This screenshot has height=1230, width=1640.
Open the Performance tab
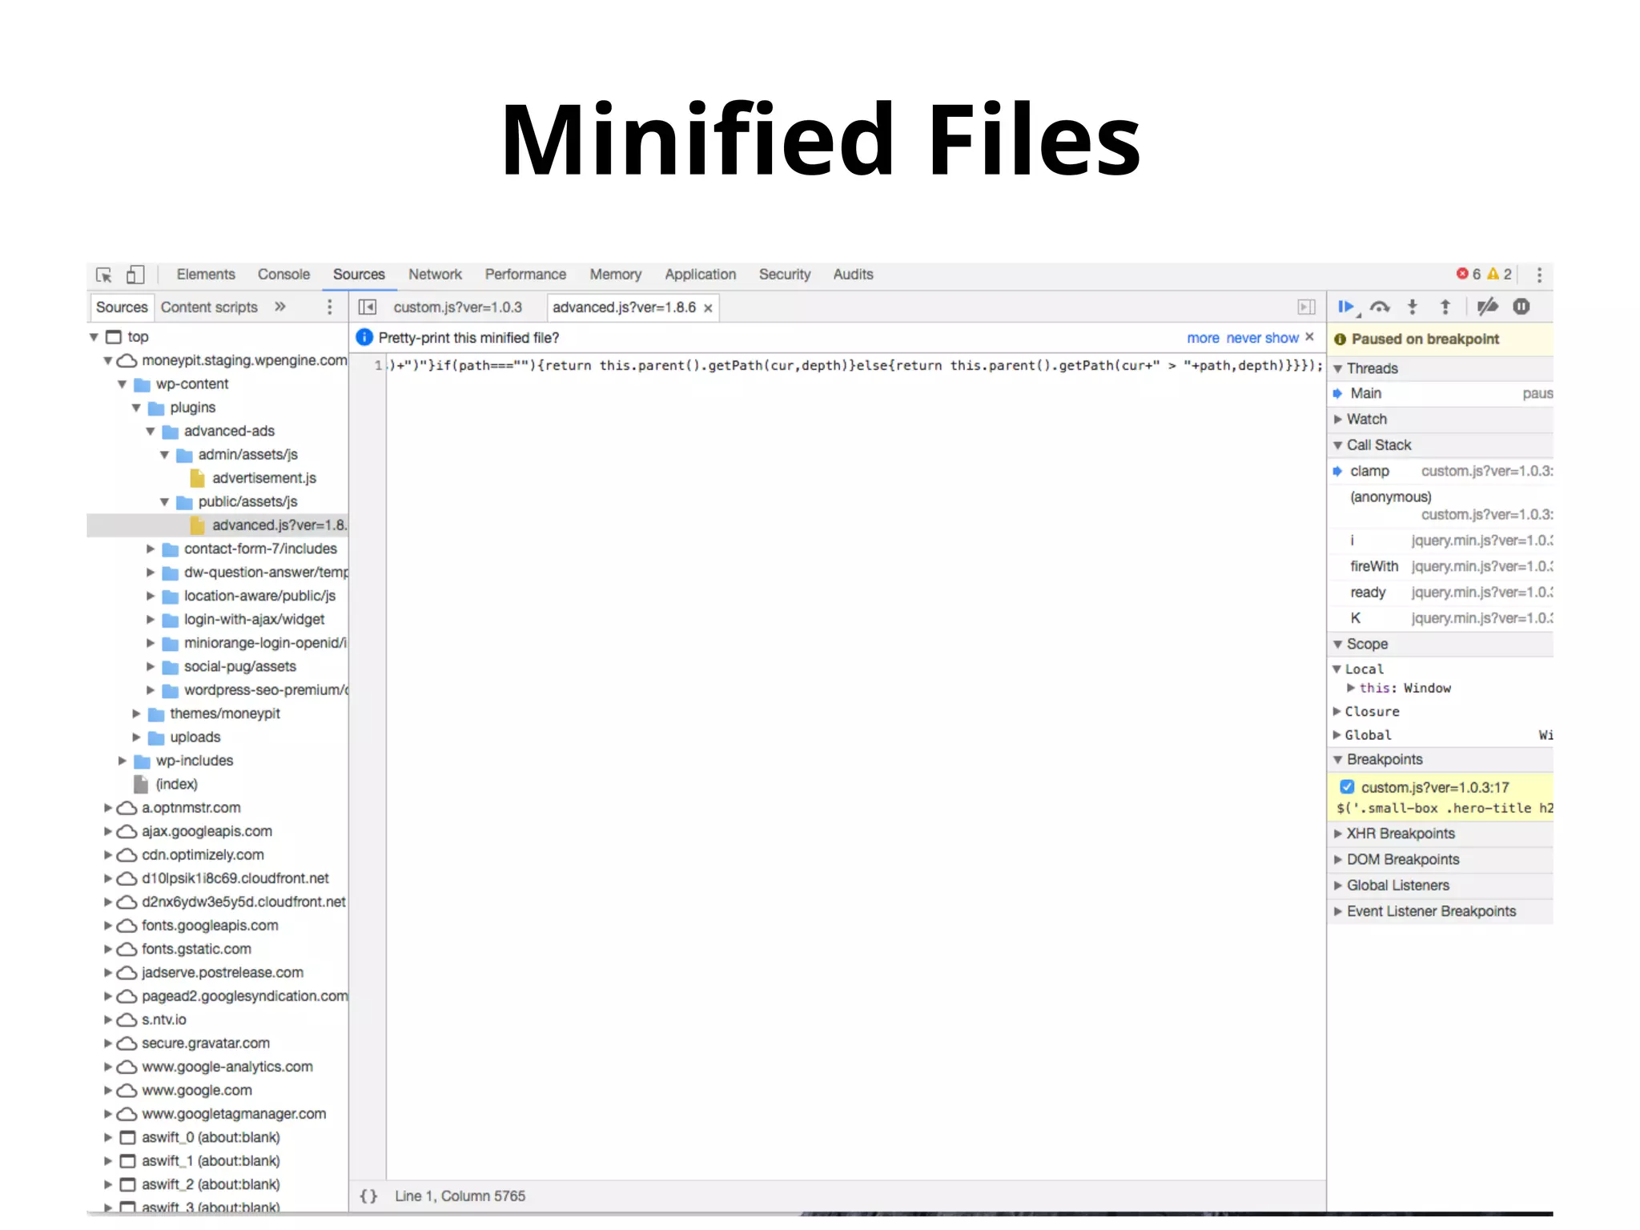(x=525, y=275)
